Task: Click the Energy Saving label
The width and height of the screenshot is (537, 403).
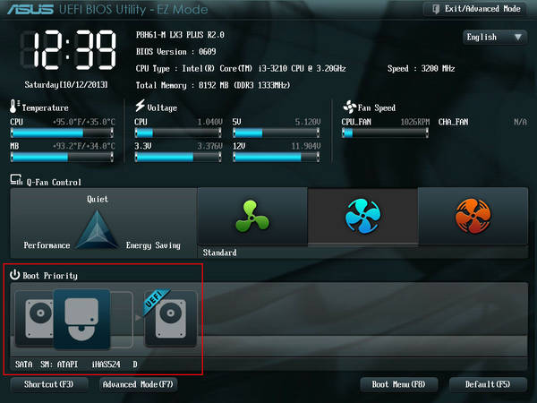Action: 153,245
